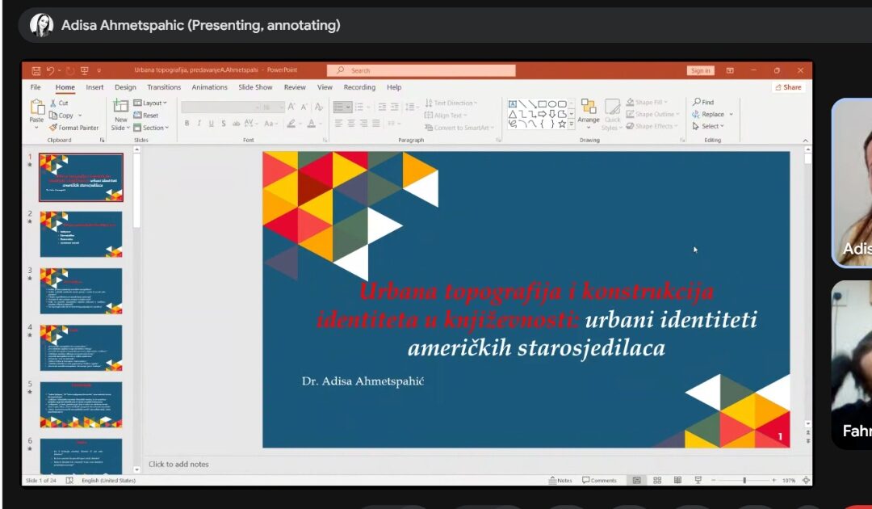Viewport: 872px width, 509px height.
Task: Click the Share button
Action: pos(788,87)
